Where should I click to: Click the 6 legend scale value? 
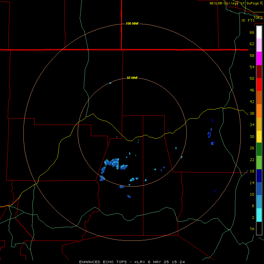click(x=253, y=206)
